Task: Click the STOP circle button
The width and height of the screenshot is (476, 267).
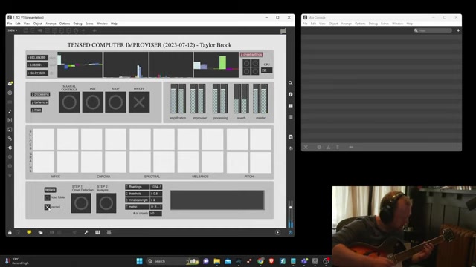Action: click(x=116, y=102)
